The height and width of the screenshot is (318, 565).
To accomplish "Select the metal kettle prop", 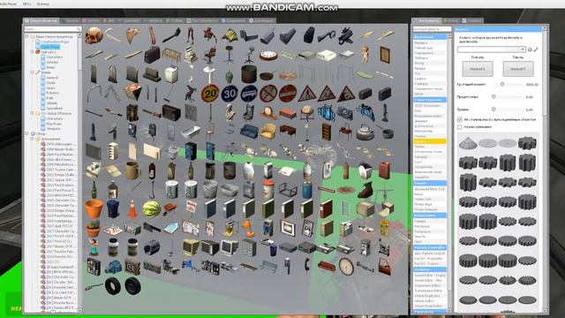I will [x=365, y=132].
